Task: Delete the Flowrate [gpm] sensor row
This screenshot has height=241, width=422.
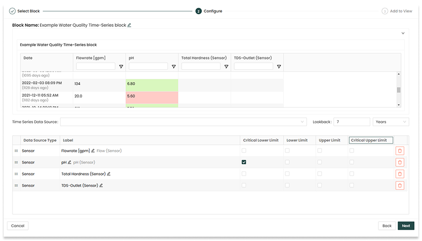Action: click(x=399, y=151)
